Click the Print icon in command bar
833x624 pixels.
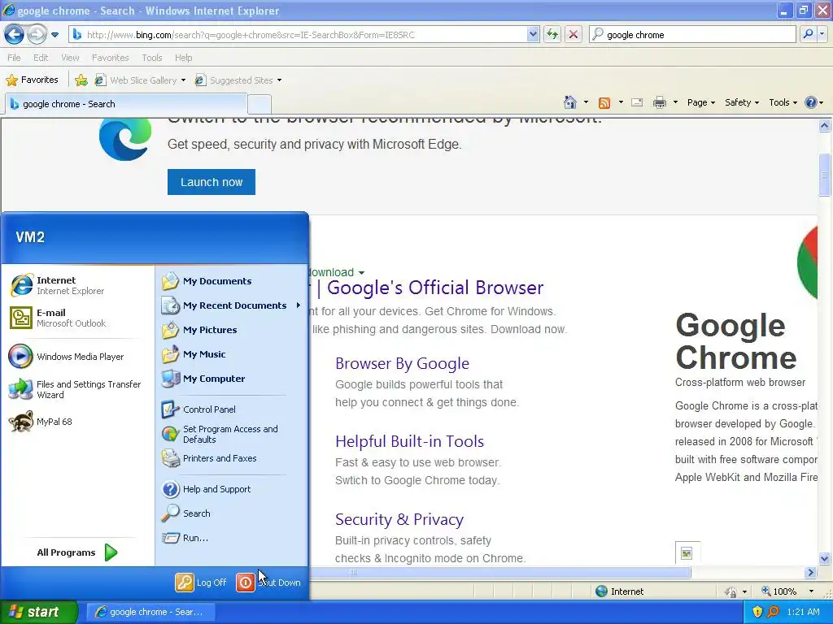point(659,102)
